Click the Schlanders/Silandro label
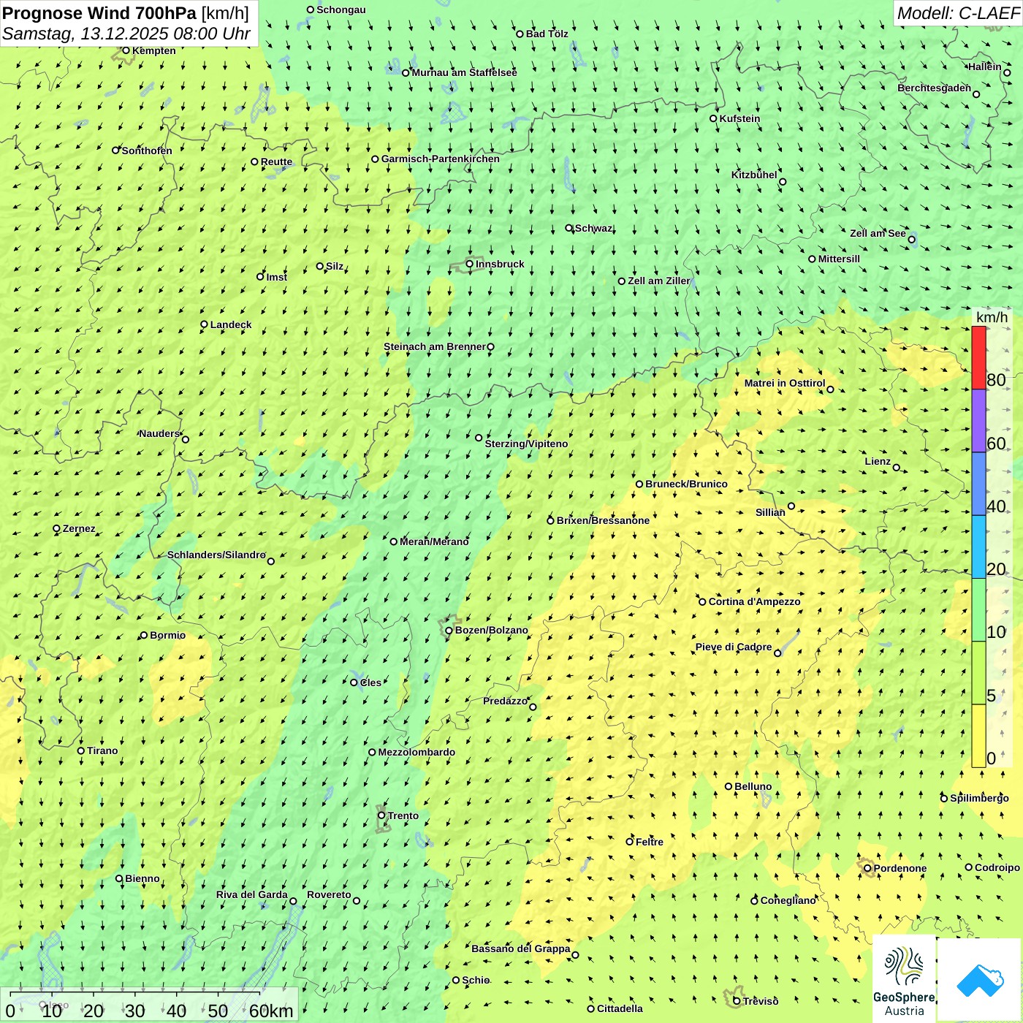1023x1023 pixels. [x=216, y=555]
